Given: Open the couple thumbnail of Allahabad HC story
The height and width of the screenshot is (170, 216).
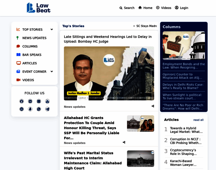Looking at the screenshot, I should coord(140,124).
